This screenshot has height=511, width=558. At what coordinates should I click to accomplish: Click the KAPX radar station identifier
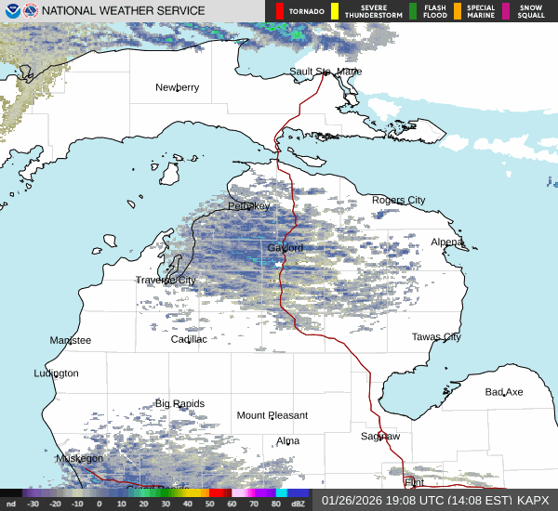coord(533,500)
